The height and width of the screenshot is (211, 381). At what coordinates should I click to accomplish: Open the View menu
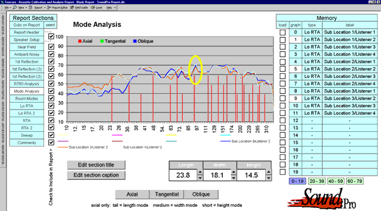(21, 8)
